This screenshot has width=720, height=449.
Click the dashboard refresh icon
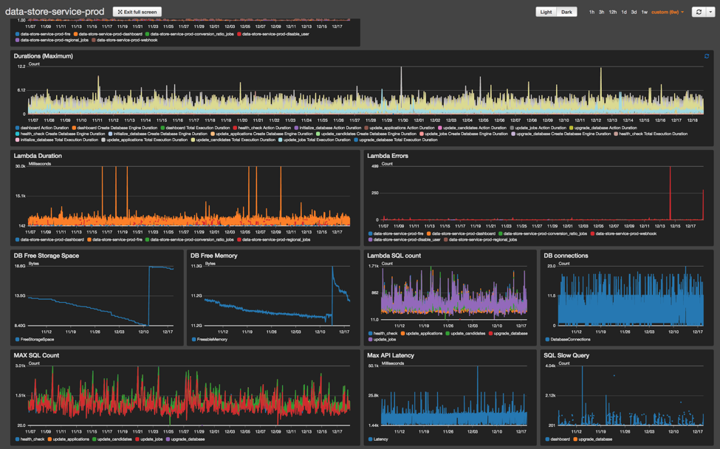[698, 12]
